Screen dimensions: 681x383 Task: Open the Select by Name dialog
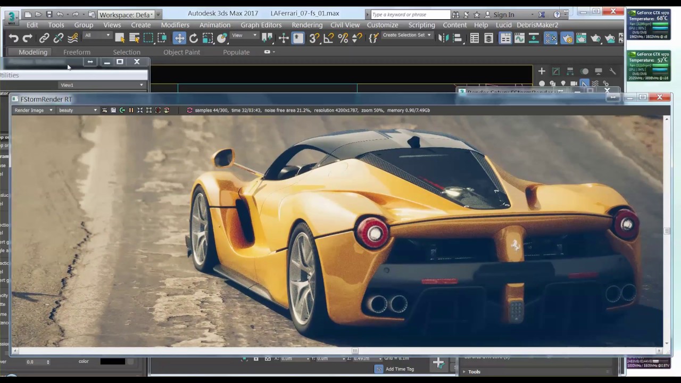pyautogui.click(x=134, y=38)
